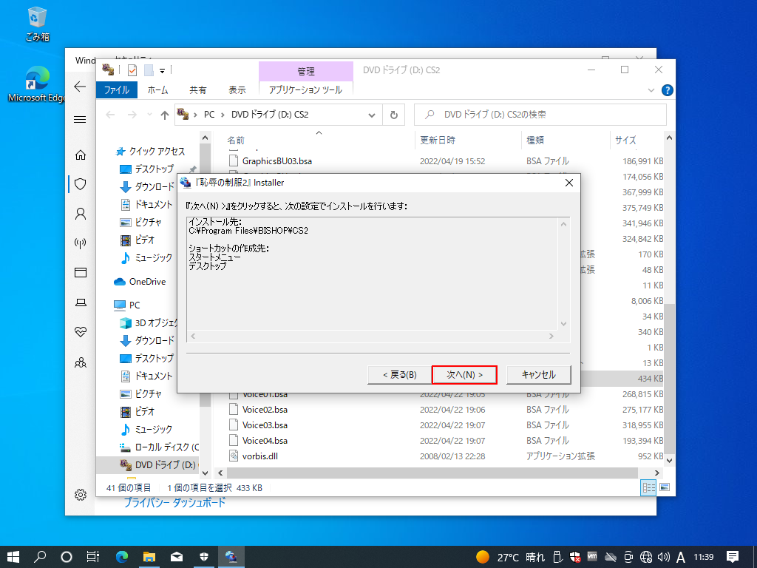Open the 共有 ribbon tab
The image size is (757, 568).
197,89
